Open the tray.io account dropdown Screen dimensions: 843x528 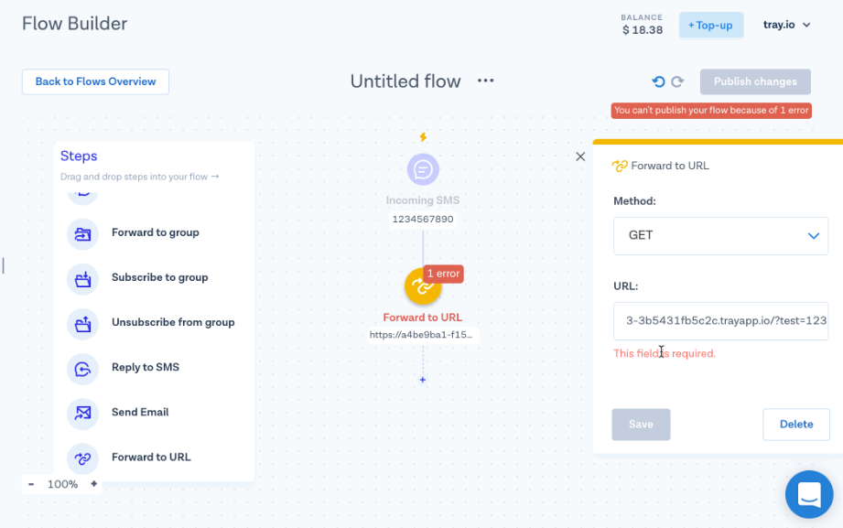[x=785, y=25]
